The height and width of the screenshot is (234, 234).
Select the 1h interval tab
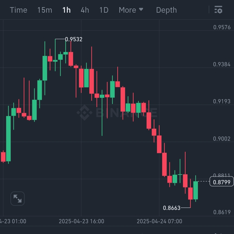click(x=66, y=10)
